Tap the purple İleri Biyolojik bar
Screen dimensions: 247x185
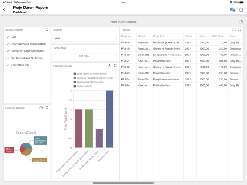pos(99,138)
